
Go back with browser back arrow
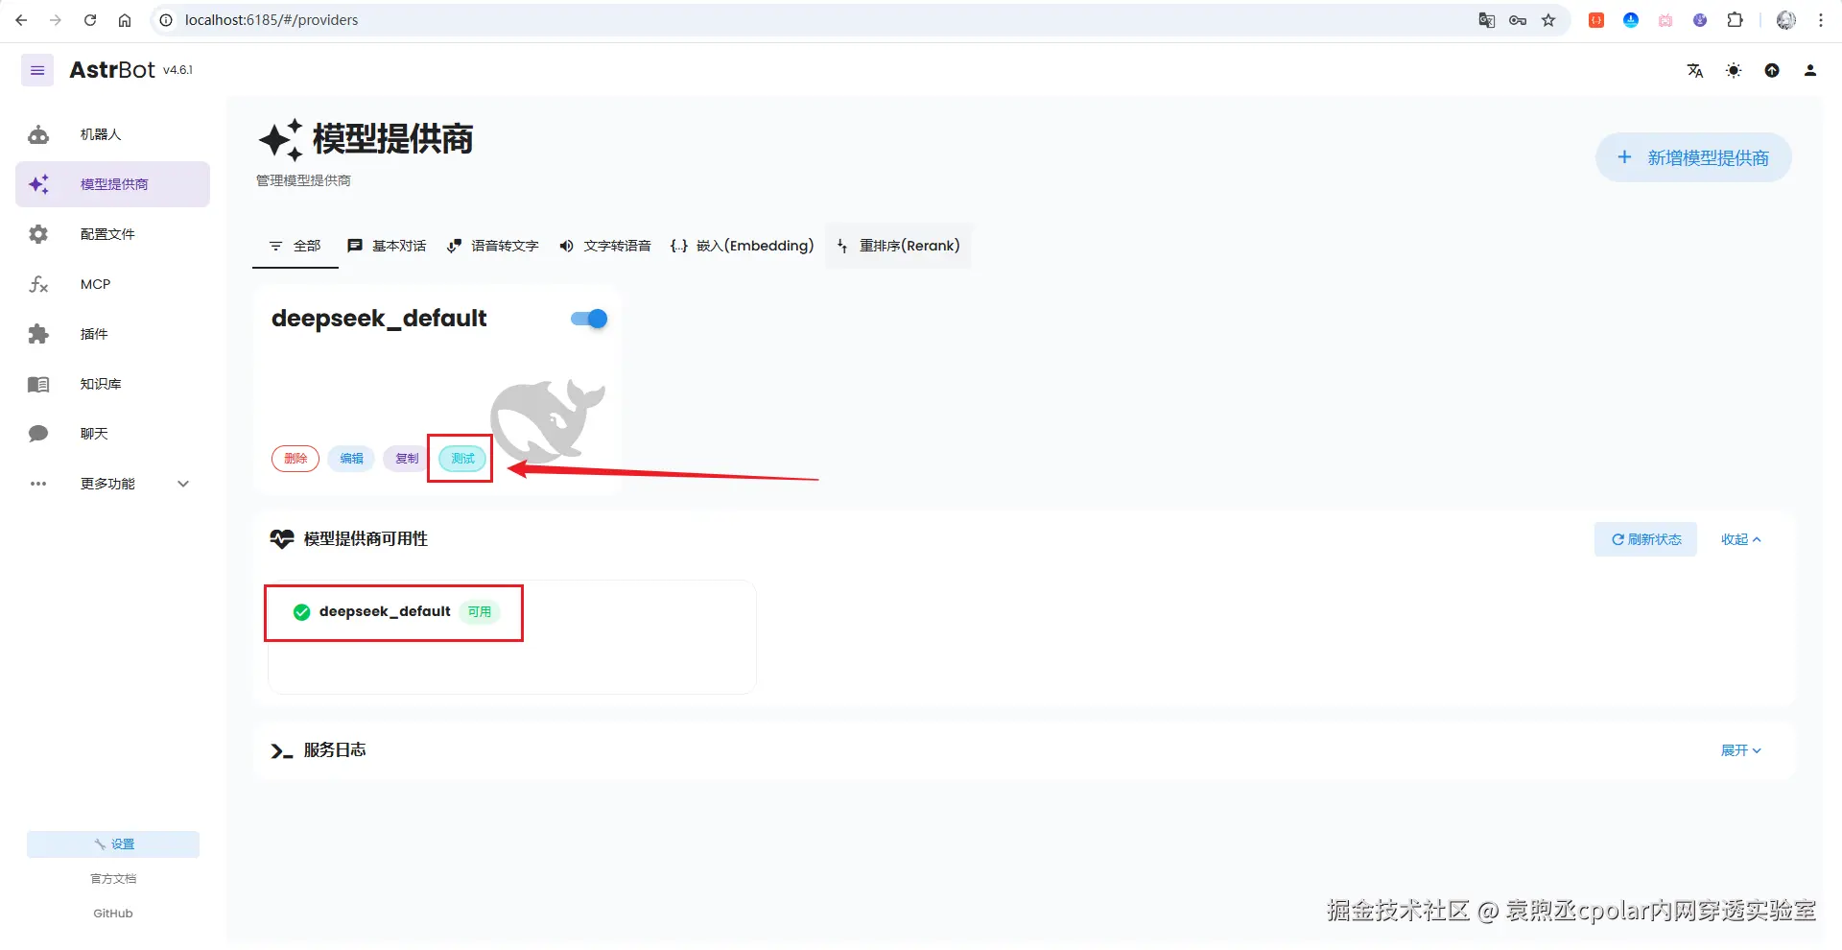pyautogui.click(x=21, y=20)
